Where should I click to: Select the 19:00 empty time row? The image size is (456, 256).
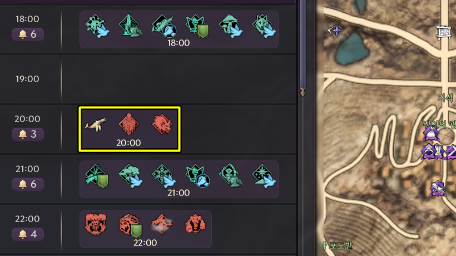click(148, 79)
